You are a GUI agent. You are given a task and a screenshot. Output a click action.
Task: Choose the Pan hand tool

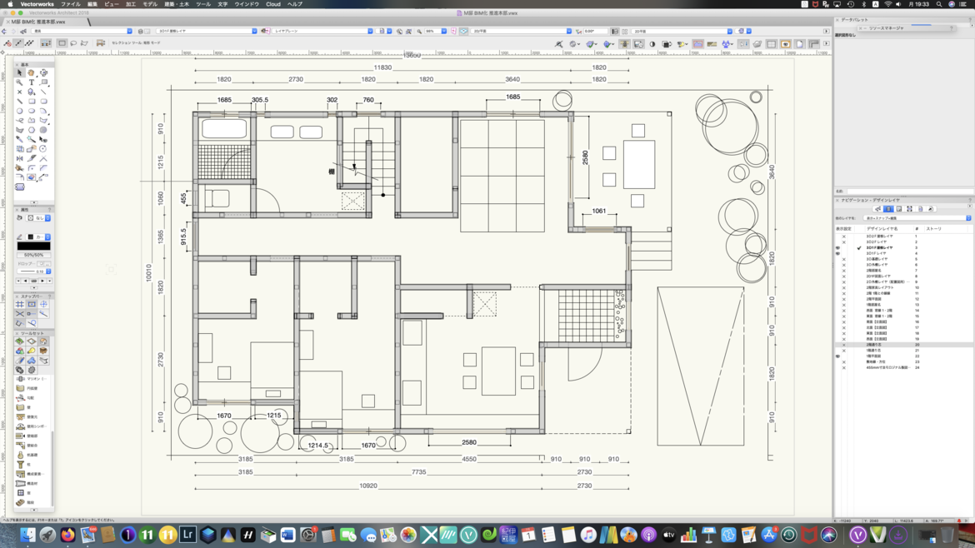31,72
